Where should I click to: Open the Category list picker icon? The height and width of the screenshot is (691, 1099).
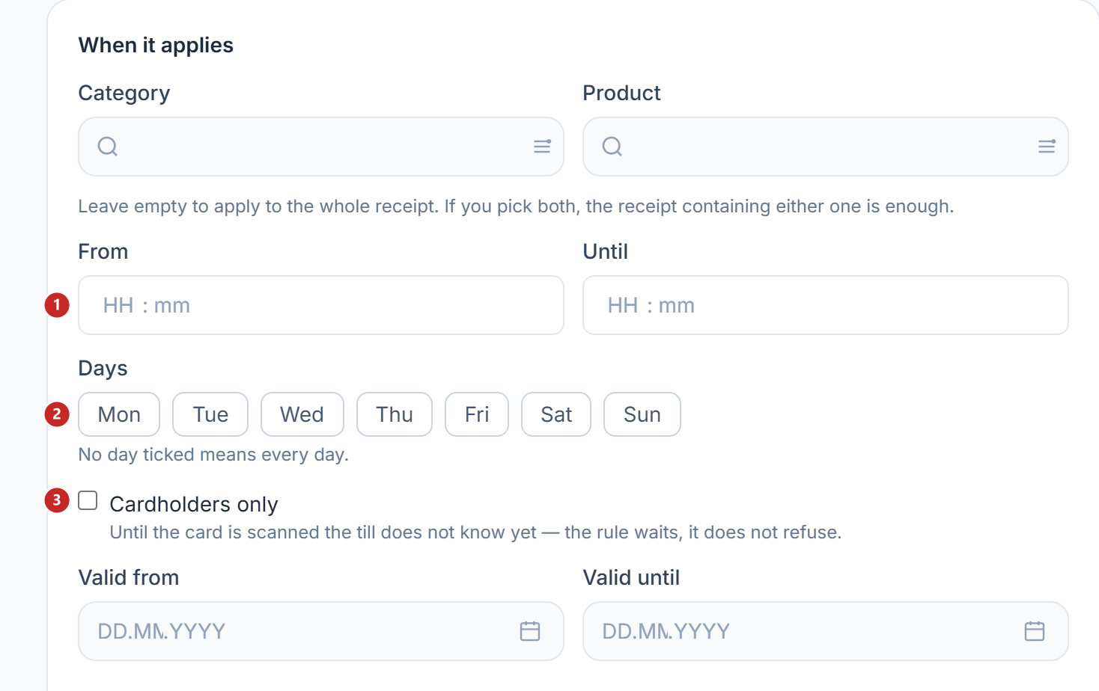click(x=542, y=147)
